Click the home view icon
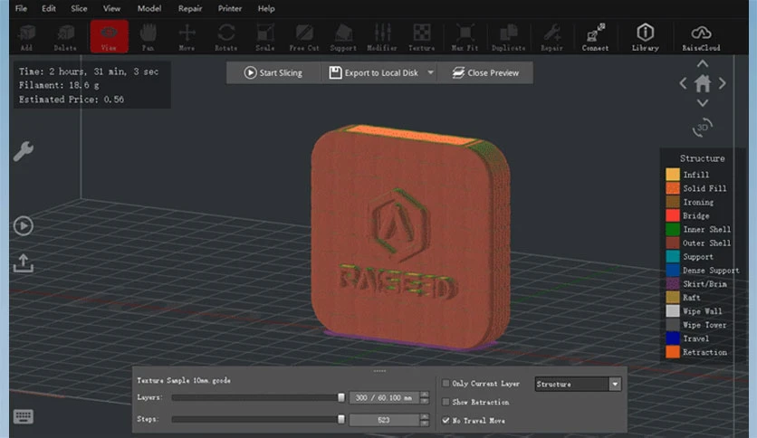 click(703, 84)
